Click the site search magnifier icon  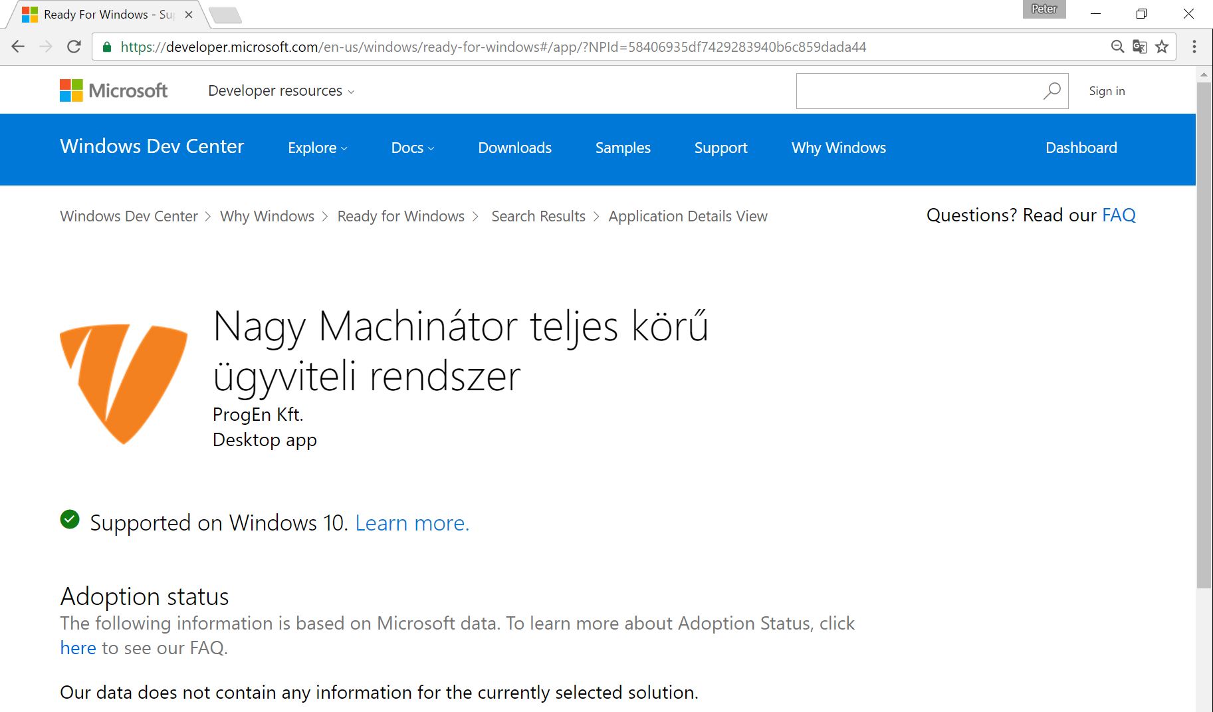coord(1051,90)
